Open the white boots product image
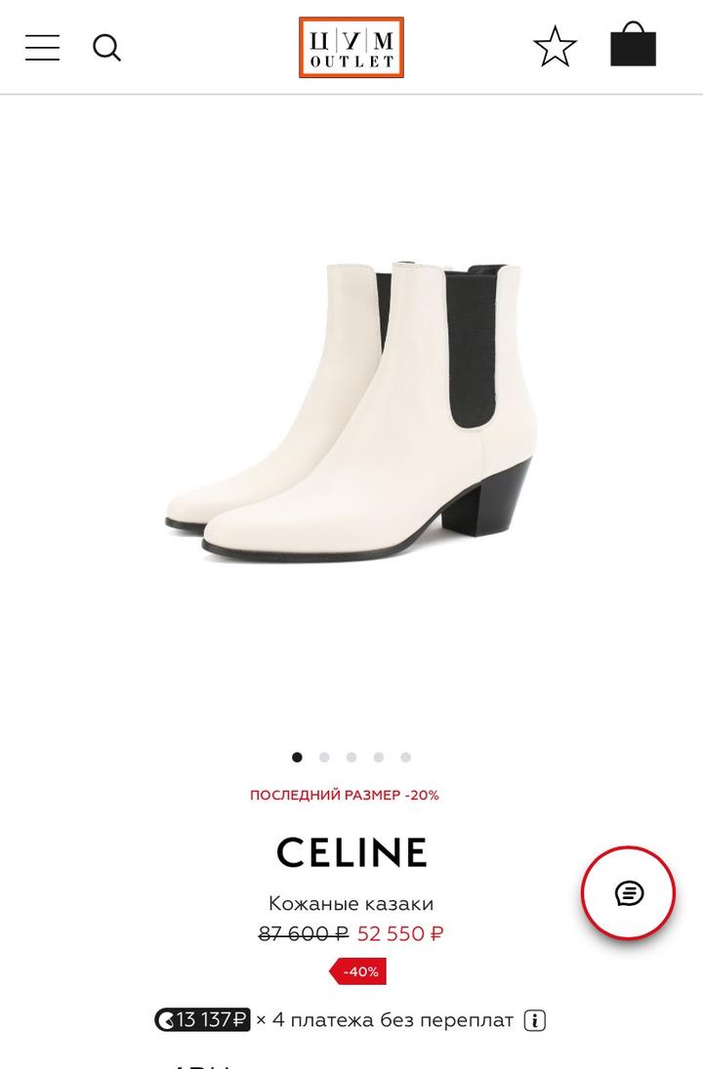Image resolution: width=703 pixels, height=1069 pixels. point(351,412)
